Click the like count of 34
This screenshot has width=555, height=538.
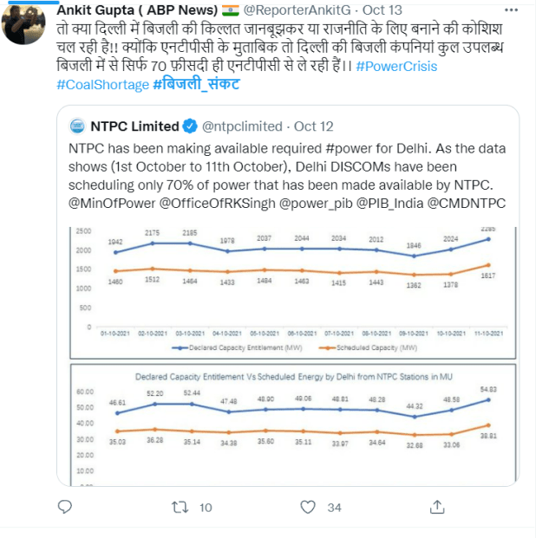(334, 507)
